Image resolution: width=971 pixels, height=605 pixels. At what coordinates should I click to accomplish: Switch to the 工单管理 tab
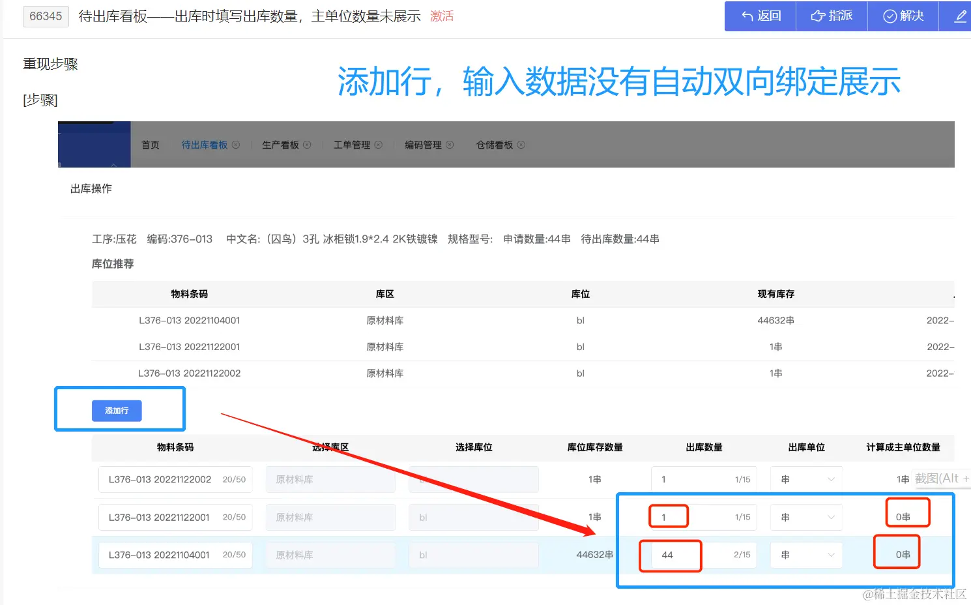(352, 145)
